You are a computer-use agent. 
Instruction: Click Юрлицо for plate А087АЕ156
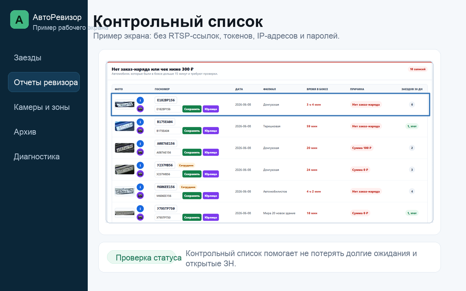coord(211,152)
